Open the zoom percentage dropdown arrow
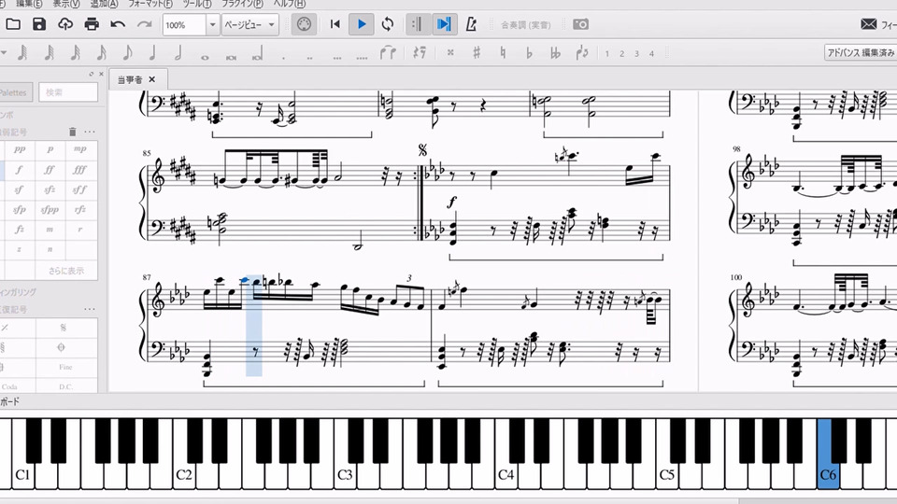The image size is (897, 504). click(x=213, y=25)
